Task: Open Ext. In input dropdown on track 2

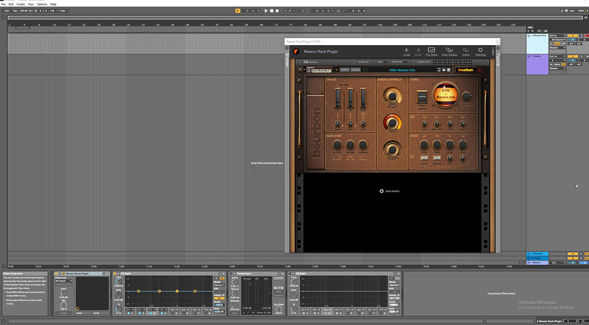Action: click(x=557, y=56)
